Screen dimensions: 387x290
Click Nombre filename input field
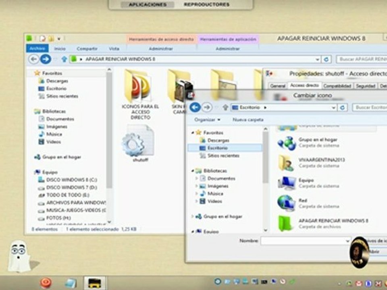[306, 241]
